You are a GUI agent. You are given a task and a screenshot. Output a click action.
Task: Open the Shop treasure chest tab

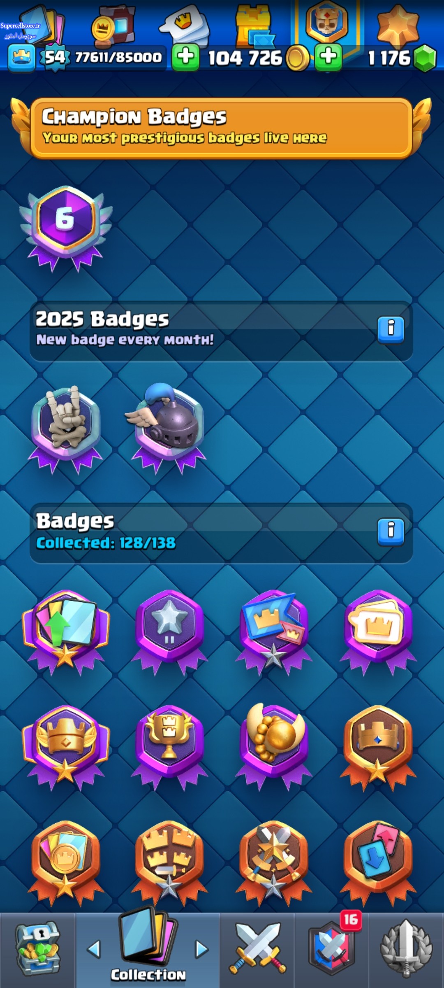click(x=37, y=949)
